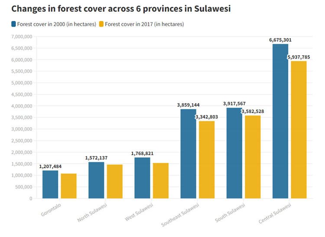The image size is (325, 237).
Task: Click the blue Central Sulawesi bar
Action: pos(280,121)
